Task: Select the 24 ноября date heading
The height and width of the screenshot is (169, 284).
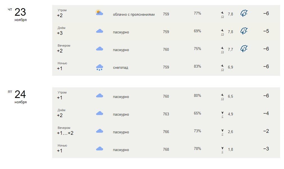Action: click(x=20, y=96)
